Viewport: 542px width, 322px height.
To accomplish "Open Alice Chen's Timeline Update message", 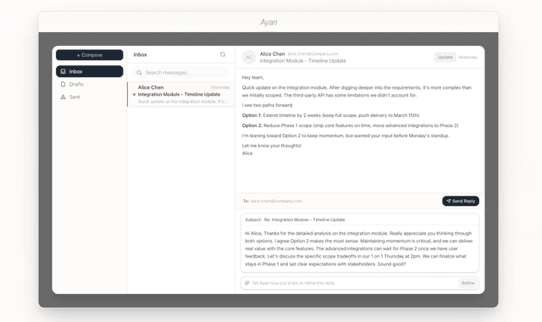I will click(180, 94).
